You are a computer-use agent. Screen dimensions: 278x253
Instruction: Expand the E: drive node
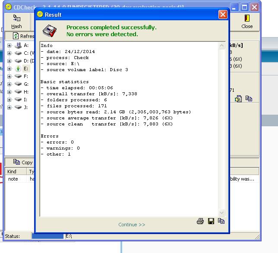(9, 69)
